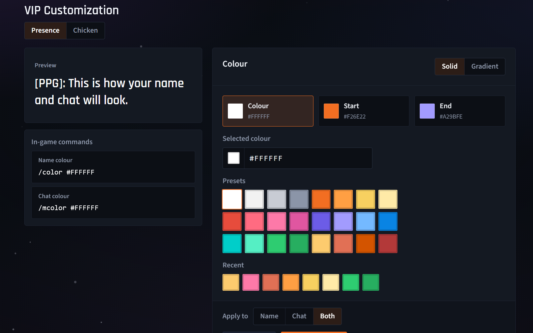Pick the white preset swatch
533x333 pixels.
[x=232, y=199]
